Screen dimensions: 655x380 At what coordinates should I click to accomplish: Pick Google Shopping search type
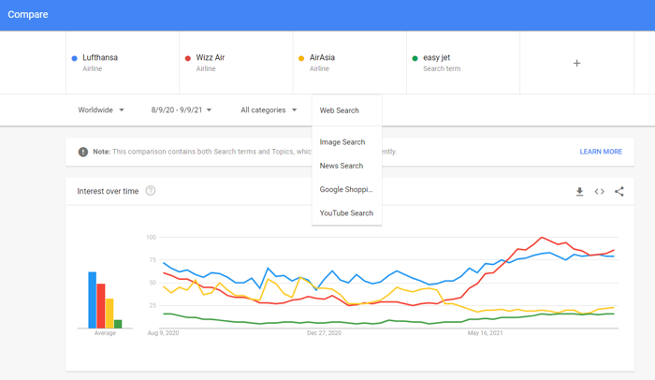(x=346, y=189)
